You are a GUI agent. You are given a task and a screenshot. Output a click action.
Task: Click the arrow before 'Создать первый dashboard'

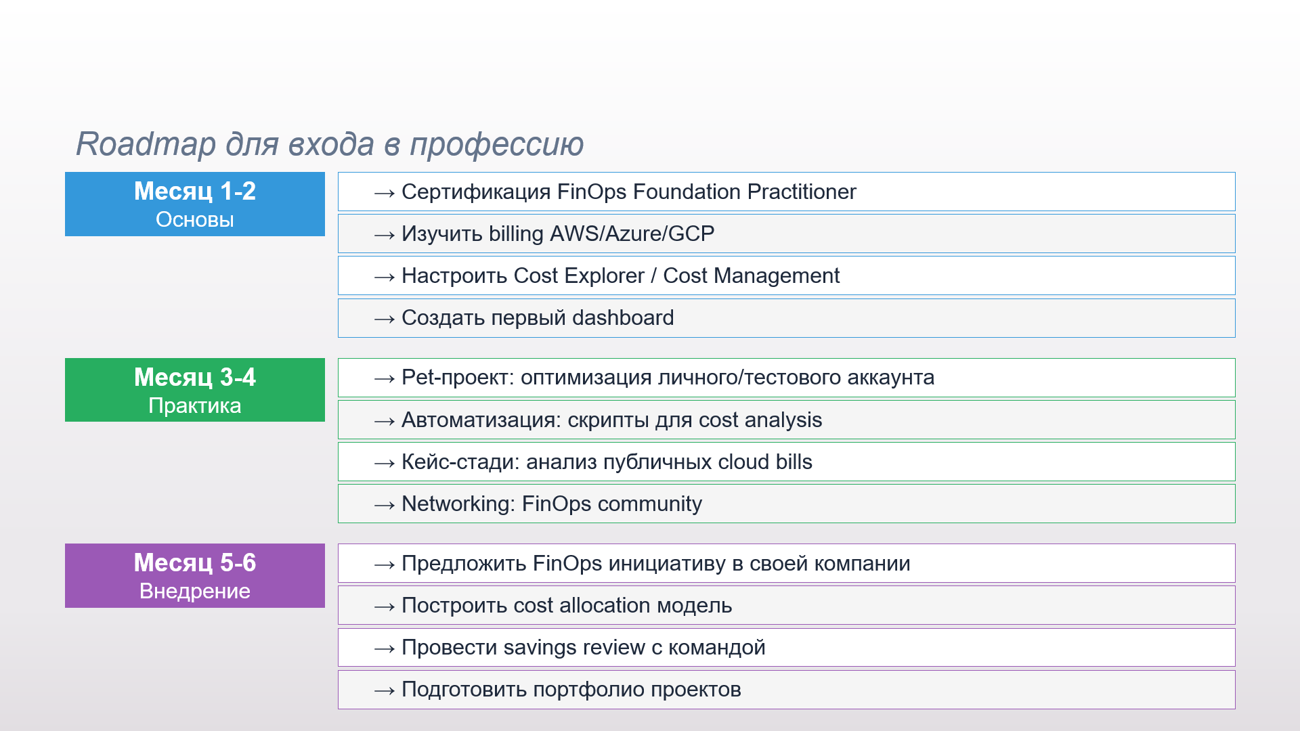click(385, 319)
